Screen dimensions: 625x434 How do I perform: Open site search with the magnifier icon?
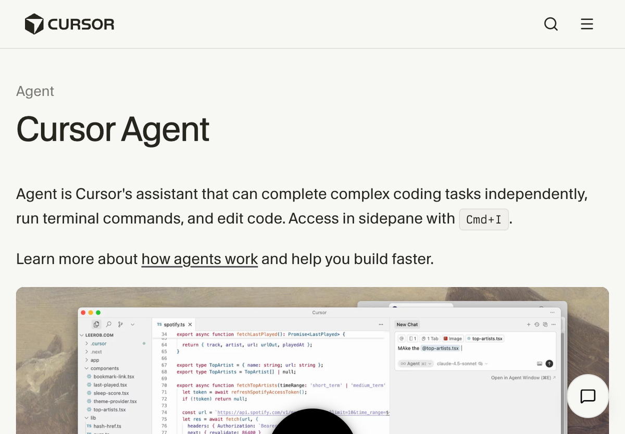pos(551,24)
